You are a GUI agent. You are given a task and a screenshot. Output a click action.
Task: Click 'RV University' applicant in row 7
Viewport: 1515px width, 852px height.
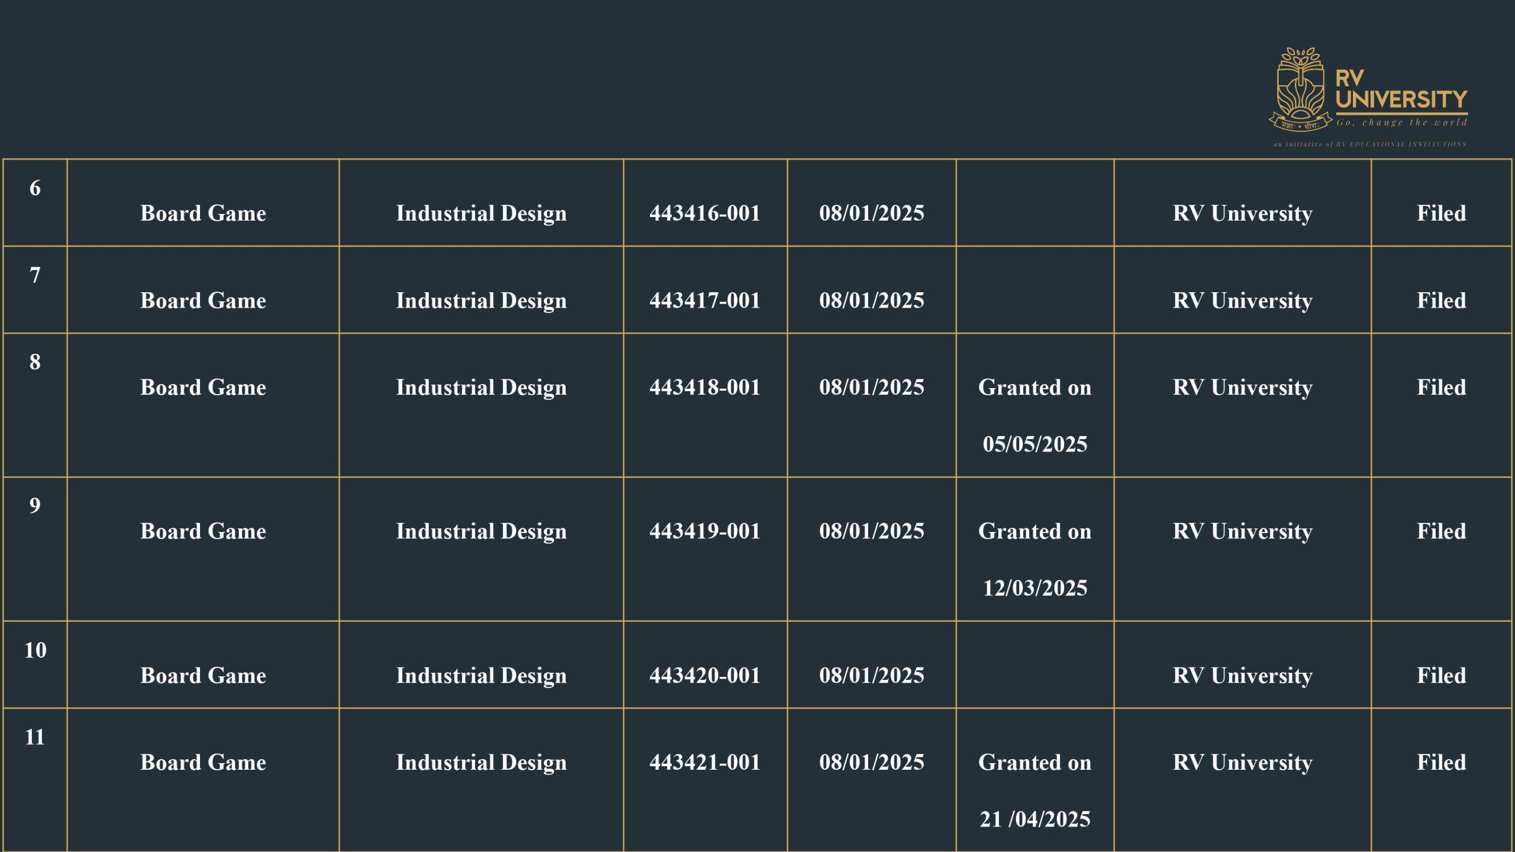click(1243, 302)
